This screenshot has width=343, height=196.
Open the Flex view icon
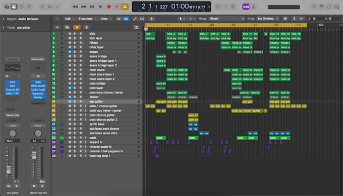click(142, 19)
